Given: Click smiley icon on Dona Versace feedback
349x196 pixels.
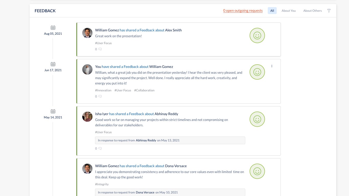Looking at the screenshot, I should [257, 171].
